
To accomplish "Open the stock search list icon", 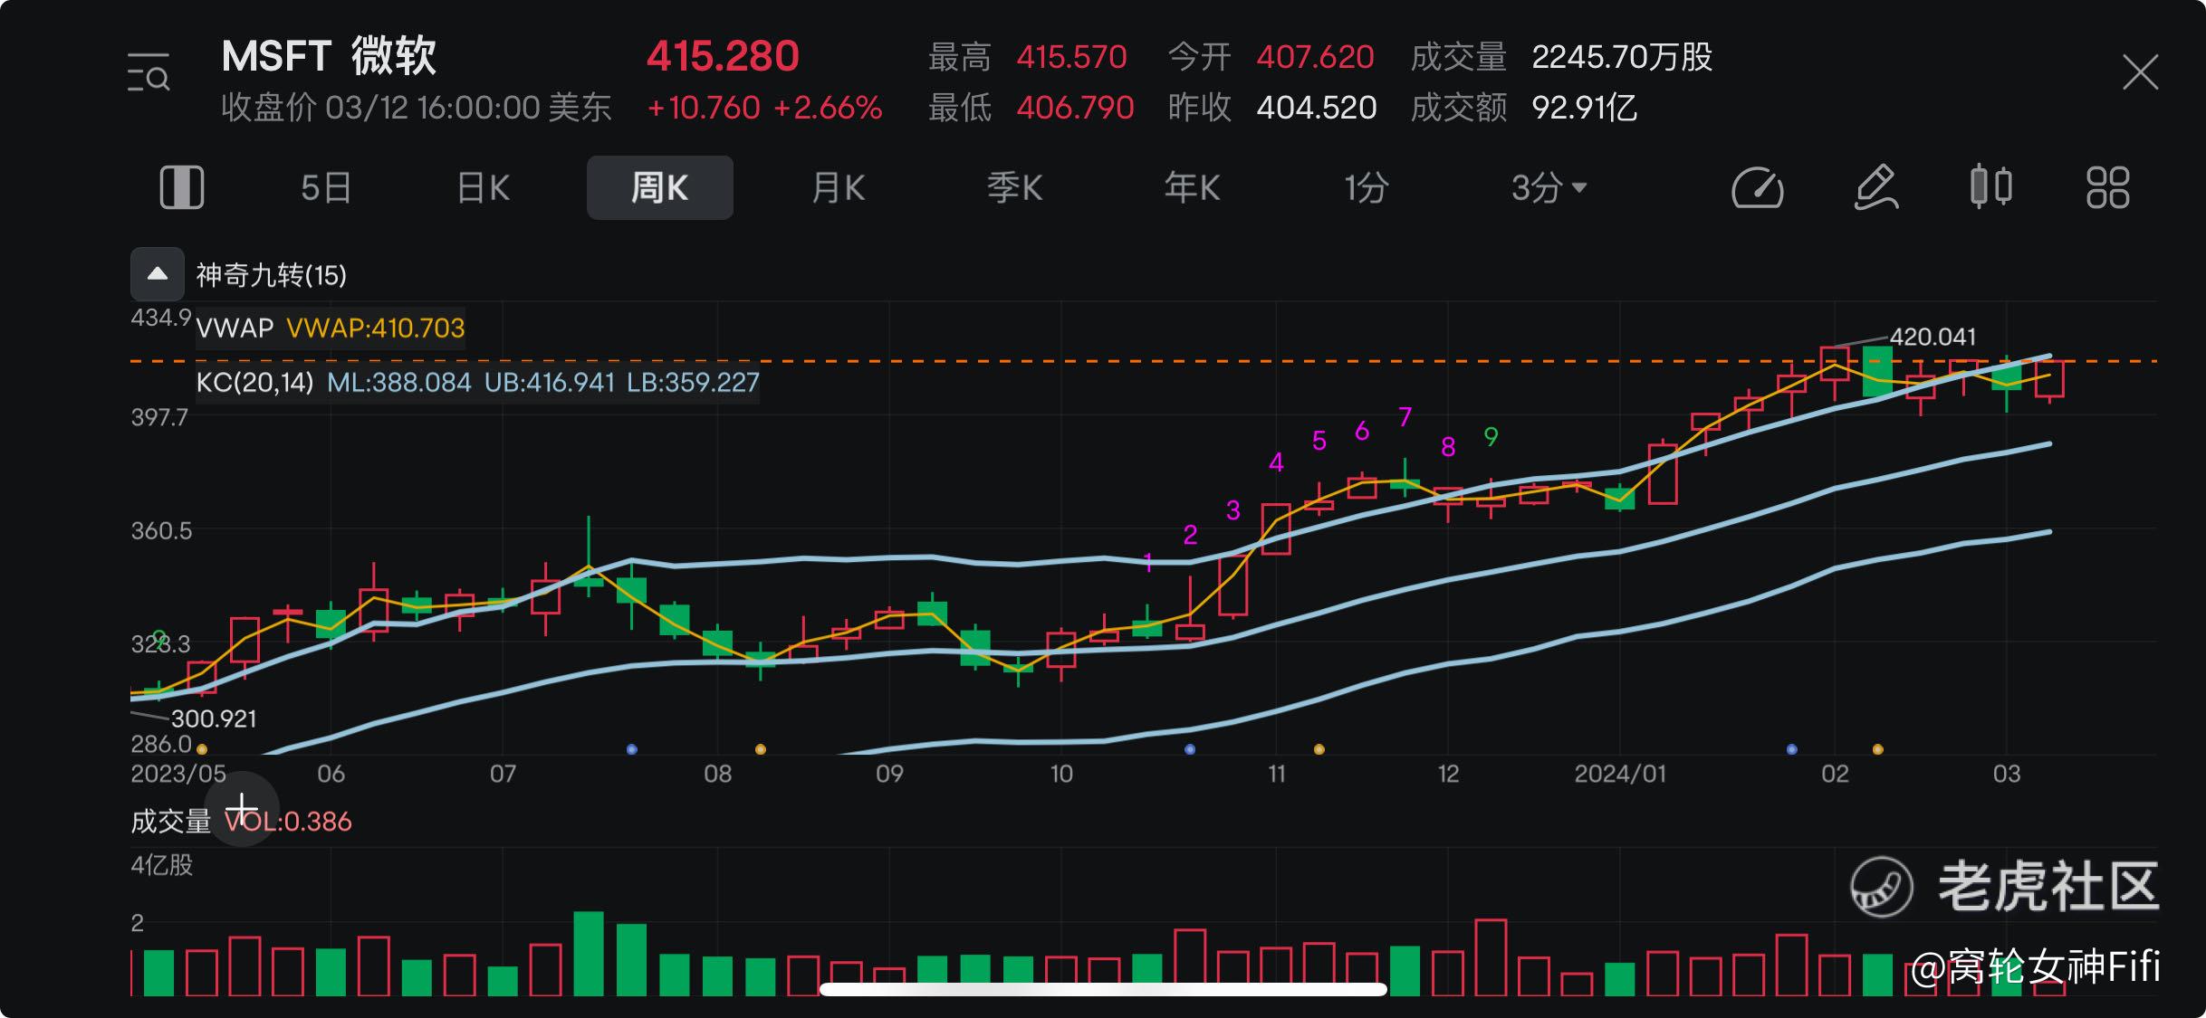I will pyautogui.click(x=149, y=72).
